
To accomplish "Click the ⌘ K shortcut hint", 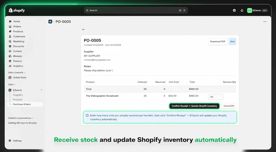I will [182, 10].
